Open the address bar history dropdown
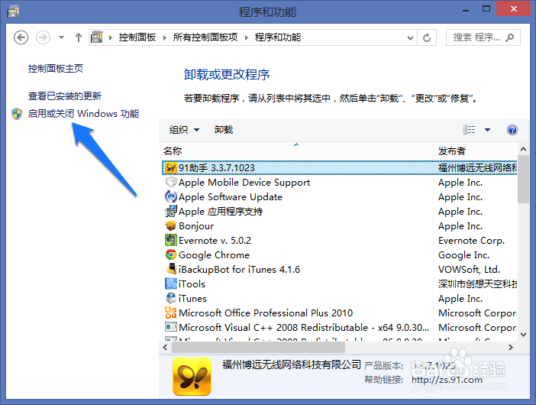This screenshot has height=405, width=536. pos(410,37)
